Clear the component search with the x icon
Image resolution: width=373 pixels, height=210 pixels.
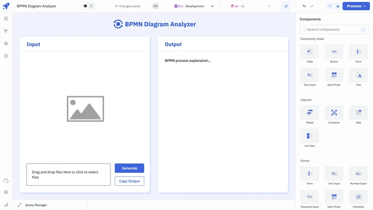pyautogui.click(x=363, y=29)
